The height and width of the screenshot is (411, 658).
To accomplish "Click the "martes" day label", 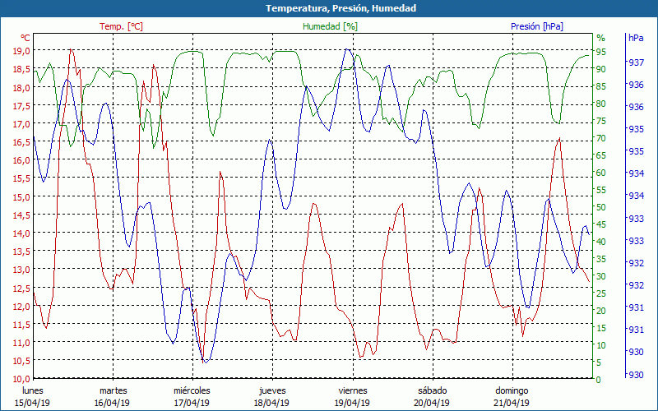I will [113, 390].
